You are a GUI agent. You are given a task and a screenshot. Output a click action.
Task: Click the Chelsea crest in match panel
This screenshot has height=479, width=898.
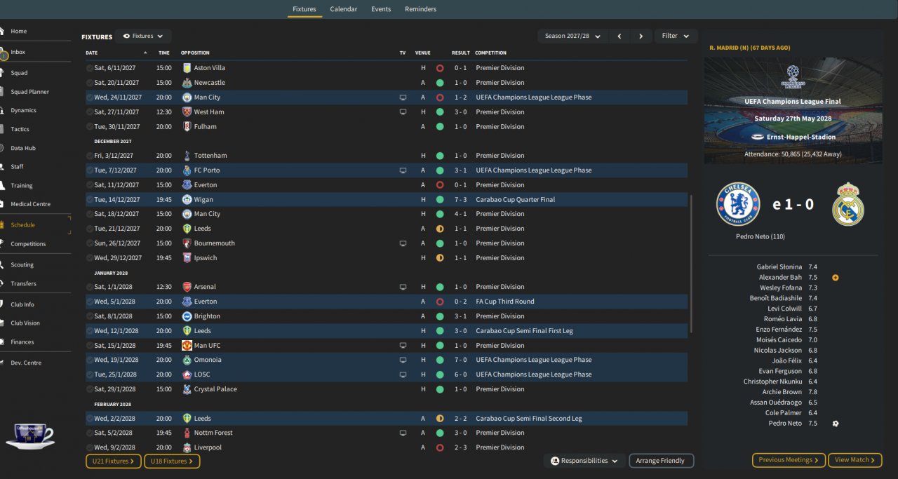coord(738,204)
